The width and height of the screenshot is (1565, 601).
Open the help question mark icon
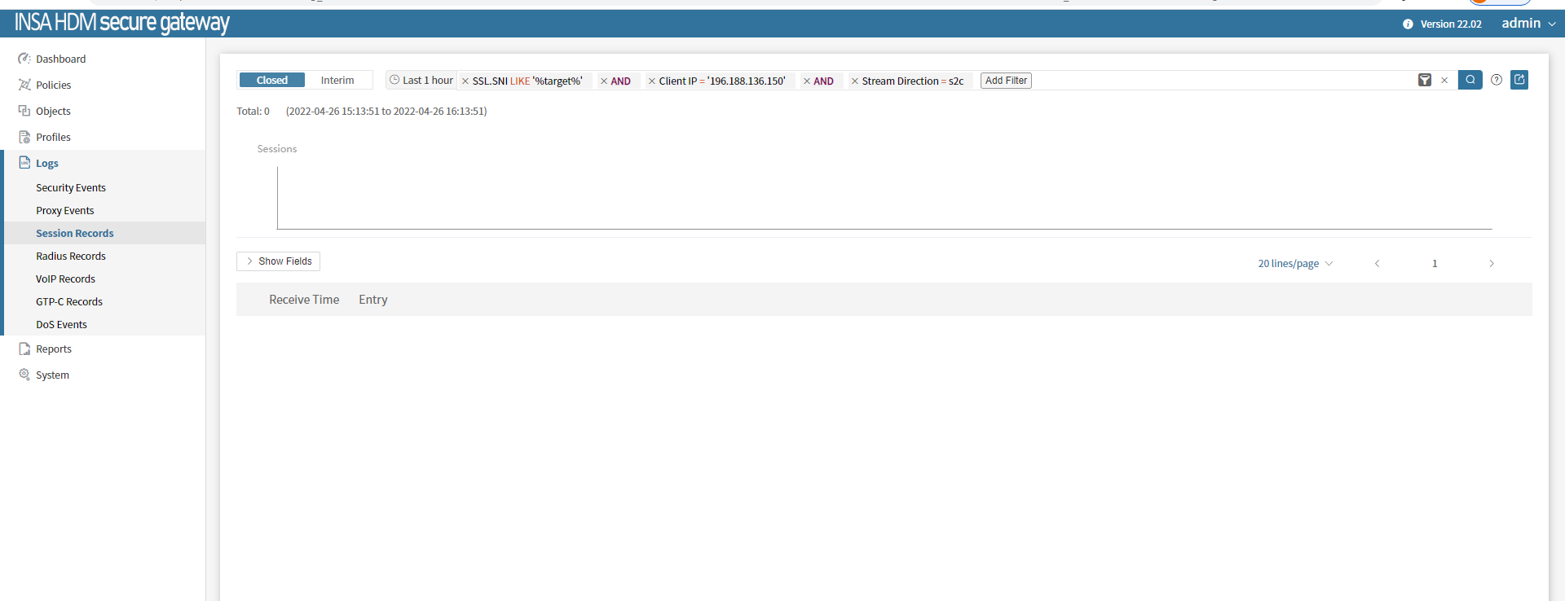pyautogui.click(x=1497, y=80)
